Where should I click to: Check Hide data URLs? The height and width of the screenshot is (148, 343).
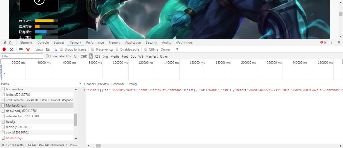(x=47, y=56)
